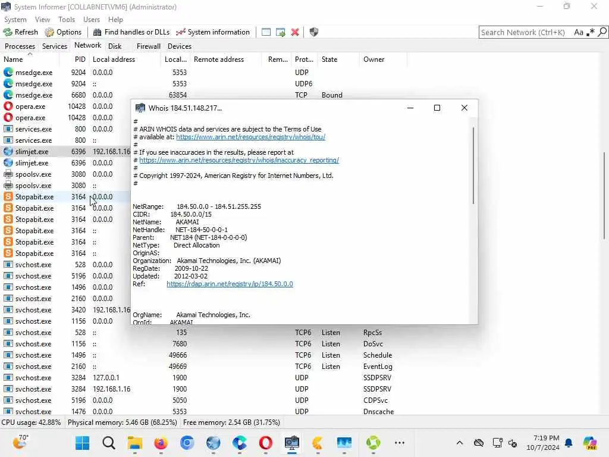
Task: Open the Options toolbar button
Action: pyautogui.click(x=63, y=32)
